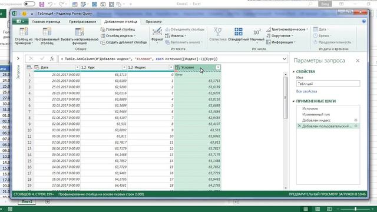The image size is (377, 212).
Task: Edit the query name field Таблица4
Action: pos(328,84)
